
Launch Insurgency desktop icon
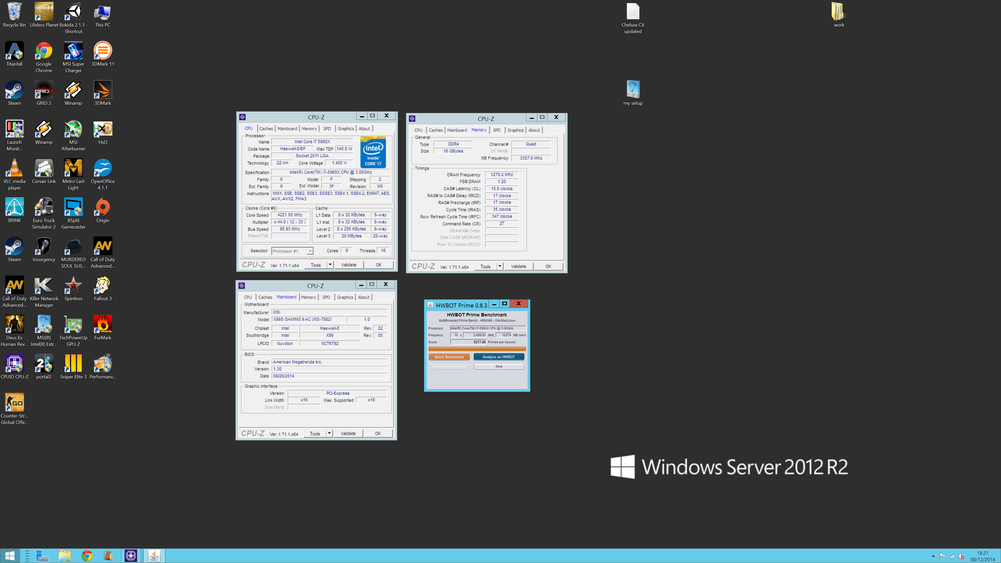click(x=44, y=249)
